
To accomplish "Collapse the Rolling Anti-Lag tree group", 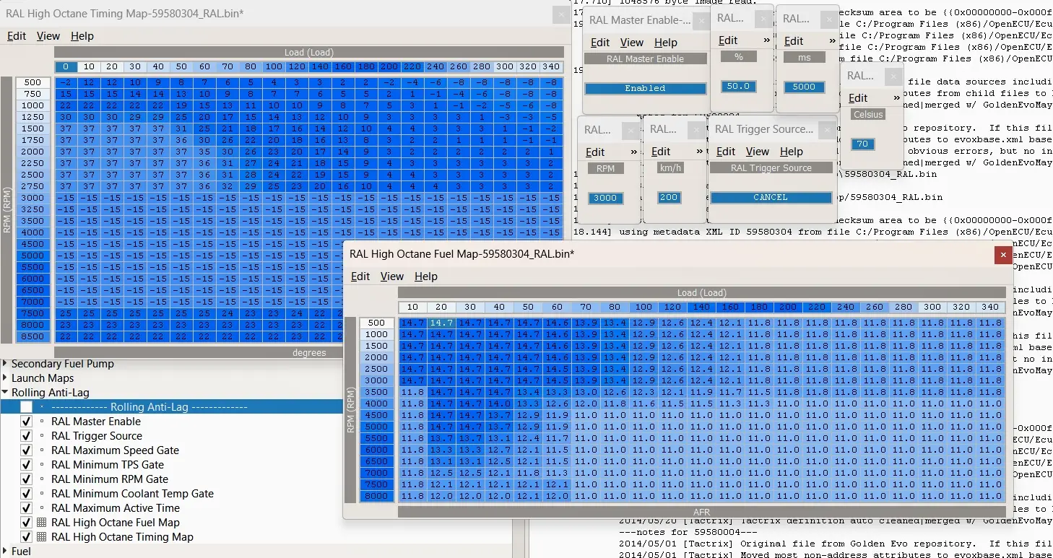I will click(6, 393).
